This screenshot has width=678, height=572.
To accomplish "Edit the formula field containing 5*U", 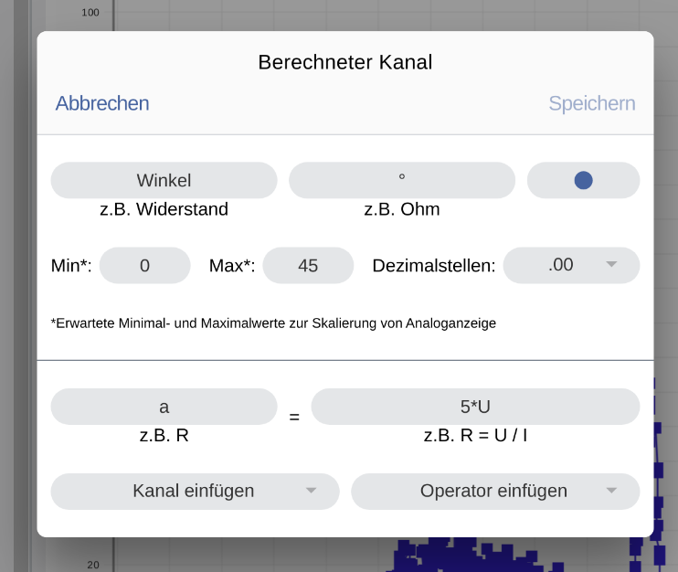I will tap(475, 407).
